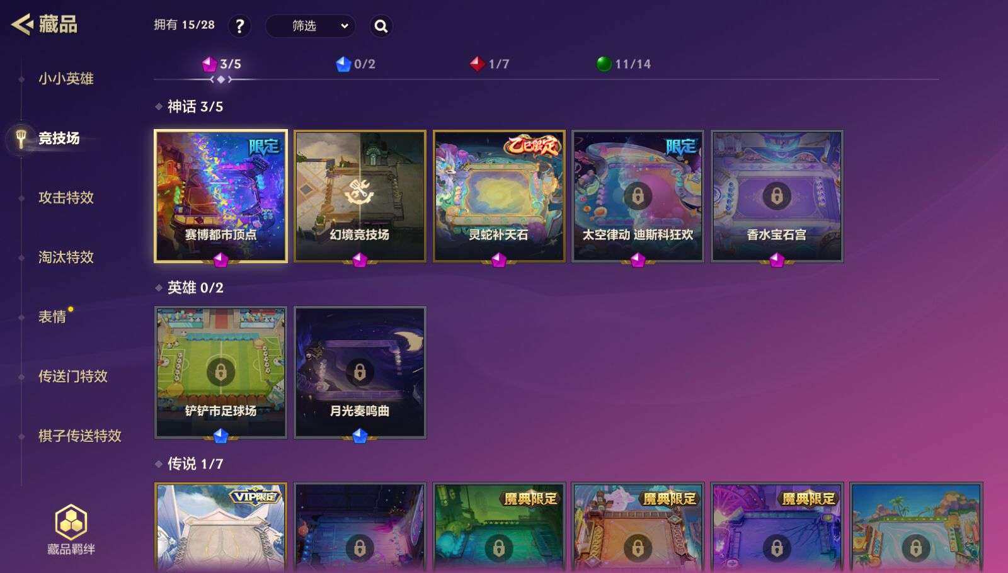The width and height of the screenshot is (1008, 573).
Task: Go back using the 藏品 arrow
Action: [x=21, y=25]
